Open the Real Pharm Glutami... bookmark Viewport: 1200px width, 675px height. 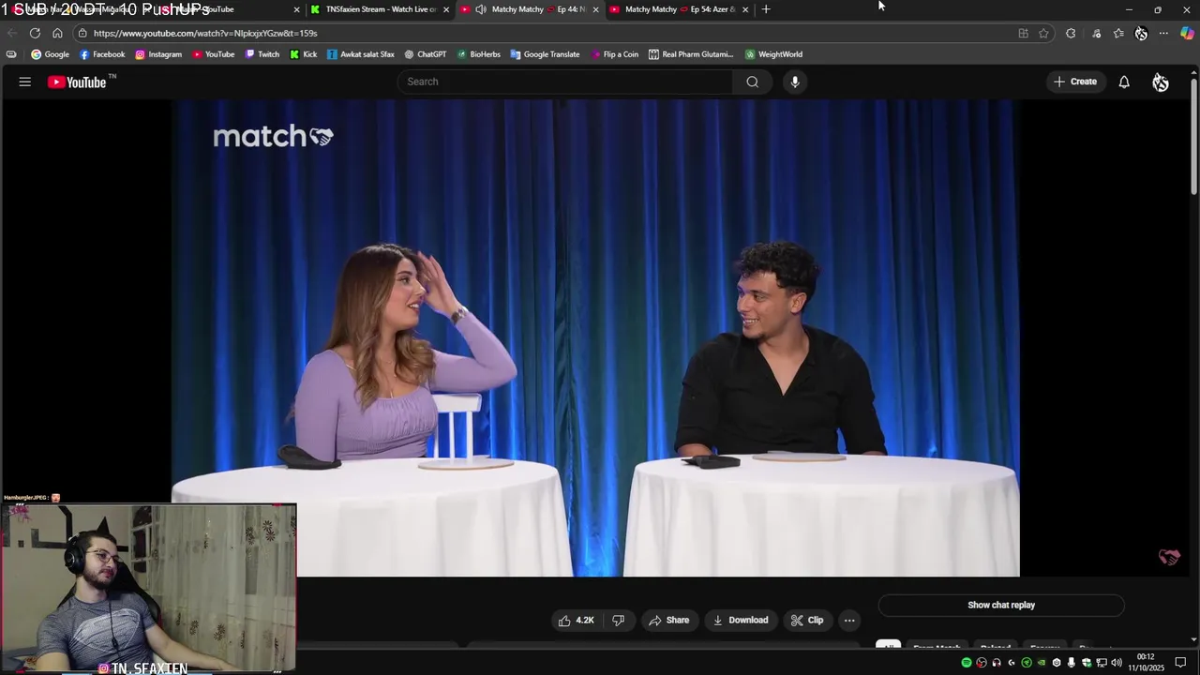tap(692, 54)
